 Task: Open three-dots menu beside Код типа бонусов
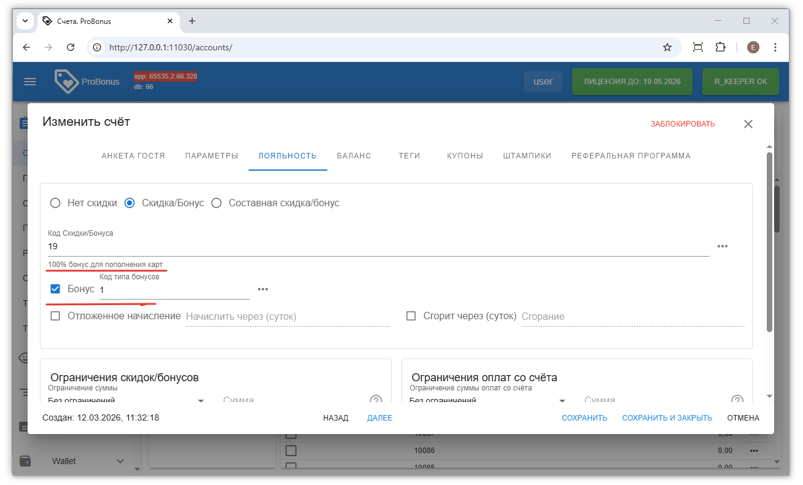click(x=263, y=289)
